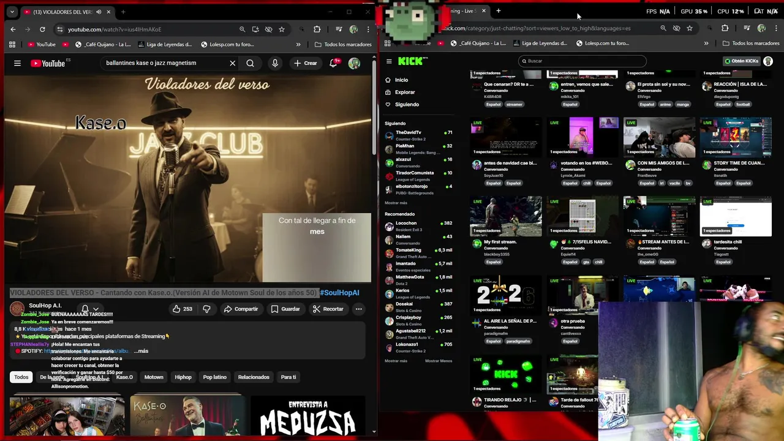This screenshot has height=441, width=784.
Task: Select the Todos filter chip
Action: click(x=21, y=377)
